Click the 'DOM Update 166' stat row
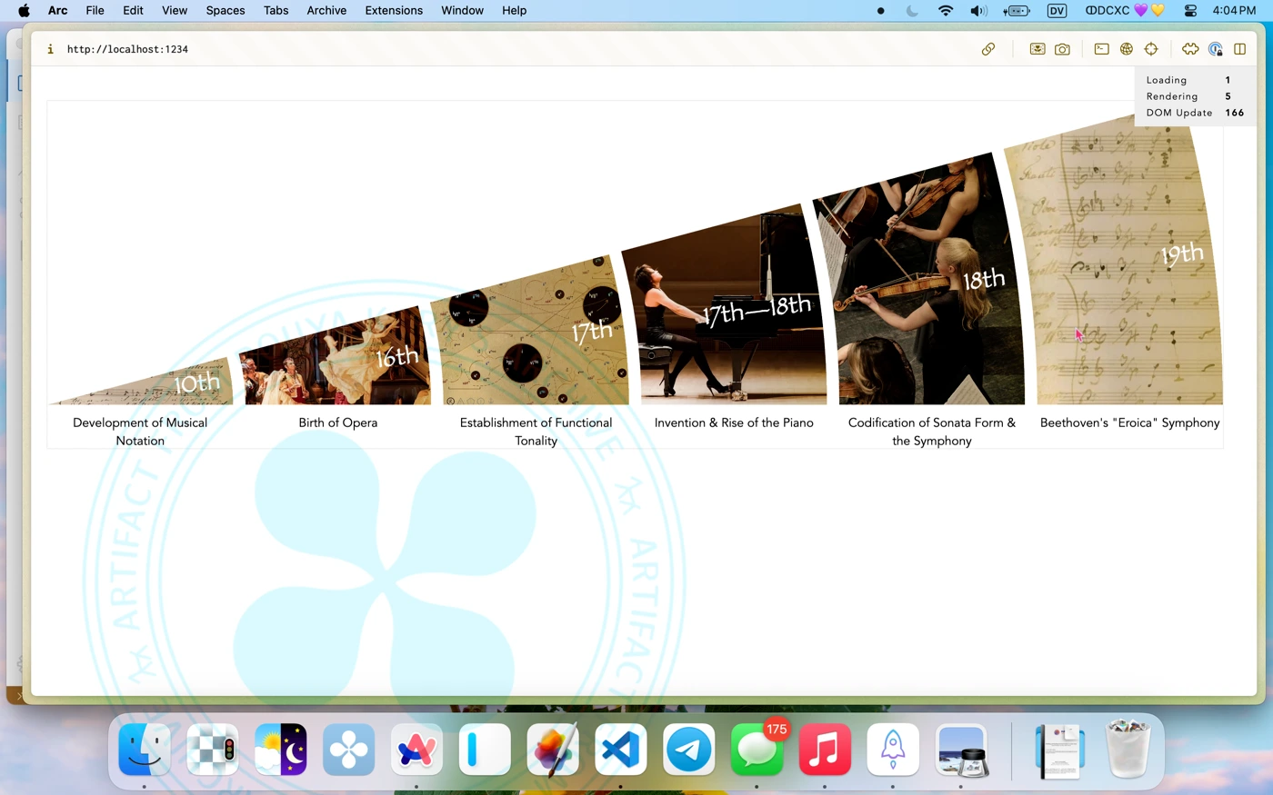Screen dimensions: 1273x795 (1195, 113)
